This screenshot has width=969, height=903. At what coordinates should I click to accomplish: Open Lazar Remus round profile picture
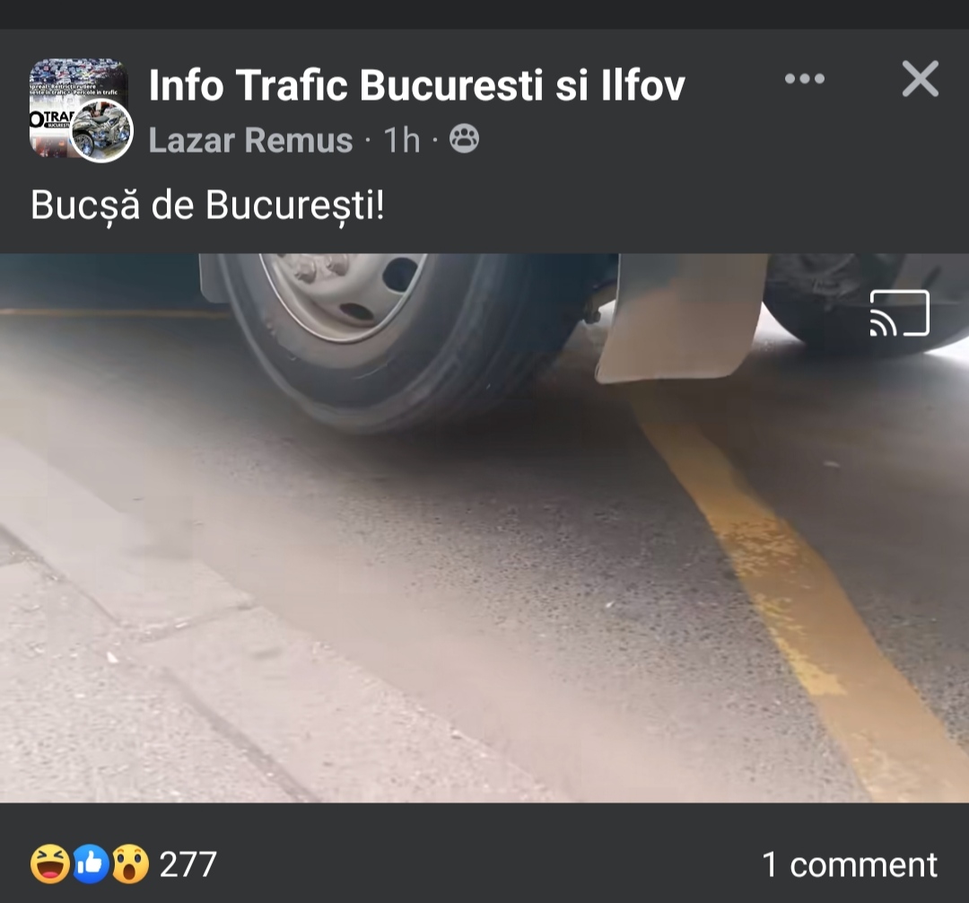[x=100, y=130]
